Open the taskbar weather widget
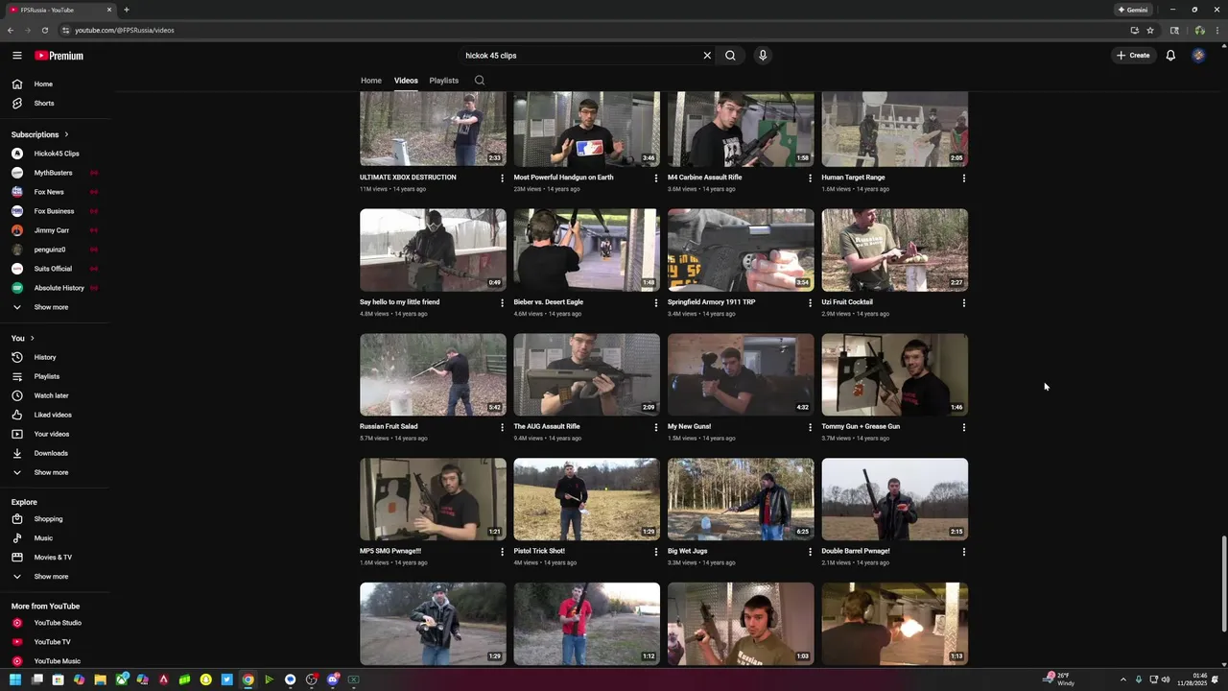1228x691 pixels. [x=1060, y=679]
